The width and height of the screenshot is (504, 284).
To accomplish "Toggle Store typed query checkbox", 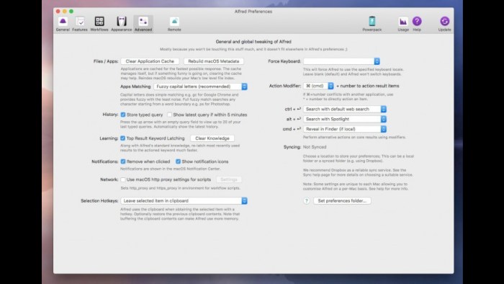I will [x=123, y=115].
